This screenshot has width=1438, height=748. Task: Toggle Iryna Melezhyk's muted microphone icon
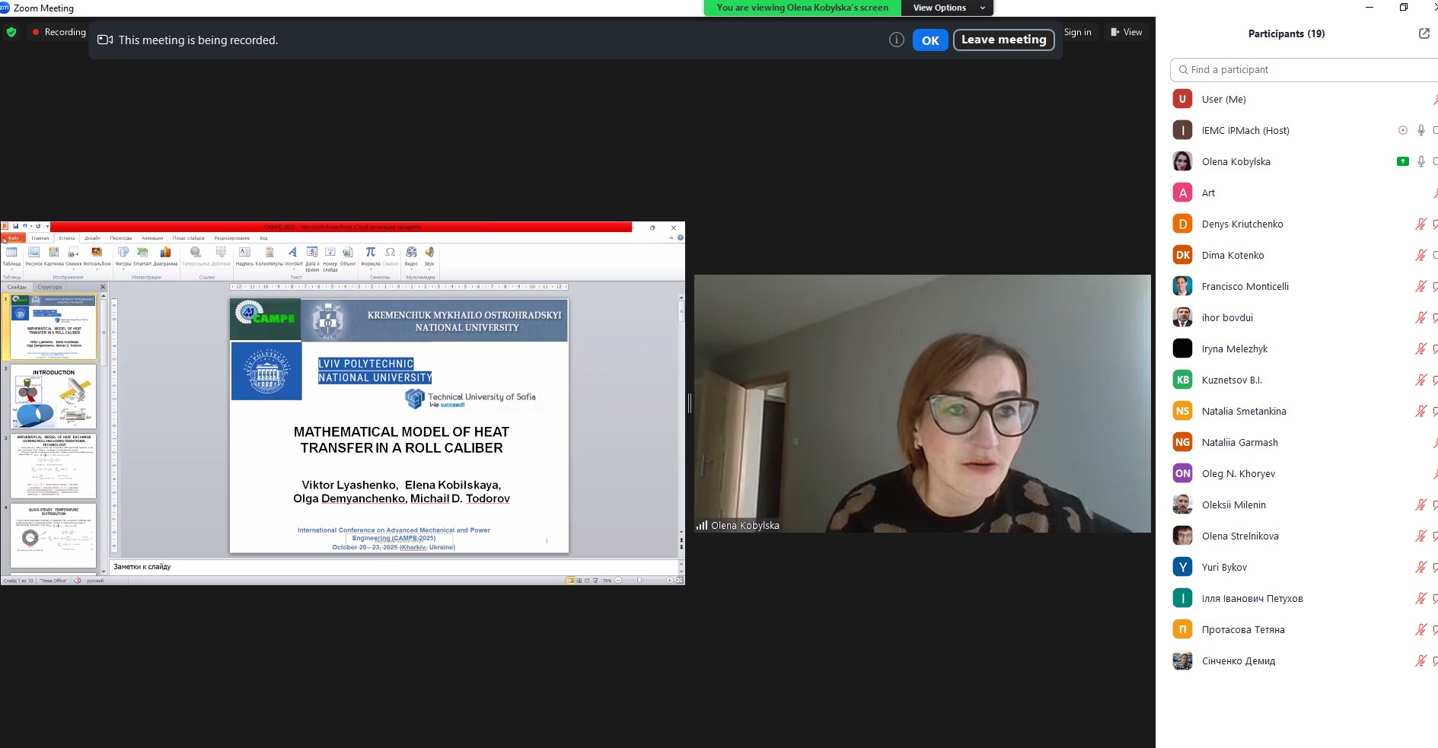tap(1420, 349)
